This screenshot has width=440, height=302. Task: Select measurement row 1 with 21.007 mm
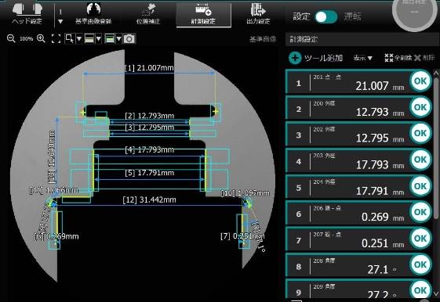coord(358,81)
